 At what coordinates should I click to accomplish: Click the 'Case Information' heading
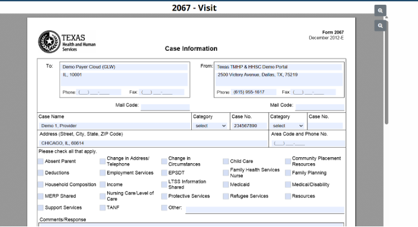[191, 48]
